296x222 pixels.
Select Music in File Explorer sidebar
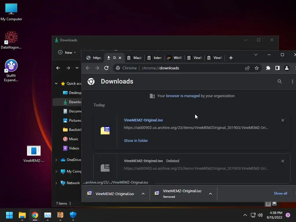[71, 139]
